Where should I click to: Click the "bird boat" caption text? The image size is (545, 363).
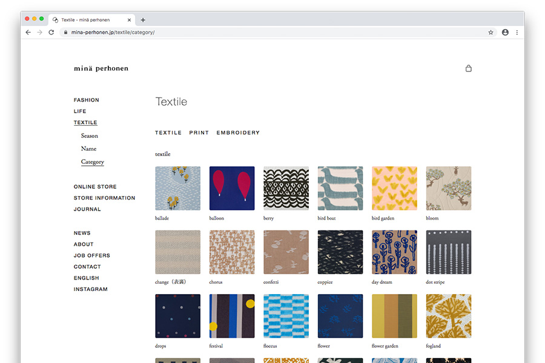(327, 218)
